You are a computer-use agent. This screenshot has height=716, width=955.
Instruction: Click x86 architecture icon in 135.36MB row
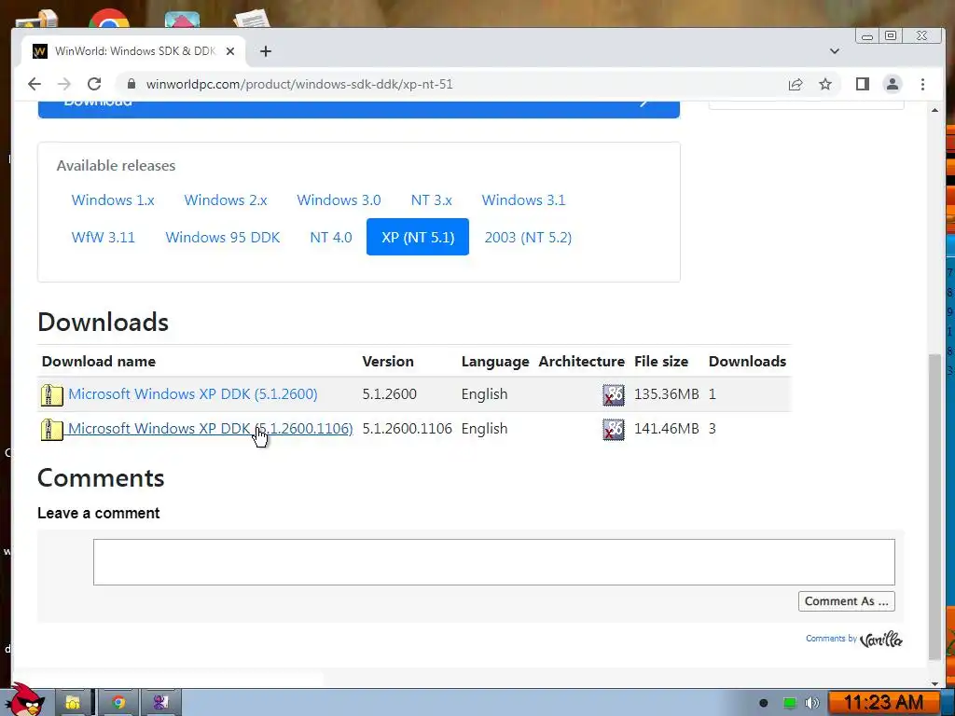pos(614,394)
